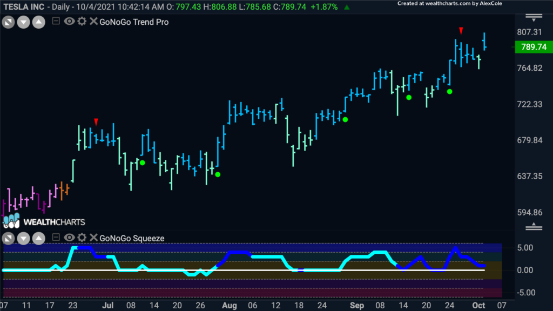Screen dimensions: 553x311
Task: Click the 722.33 price axis label
Action: pos(529,104)
